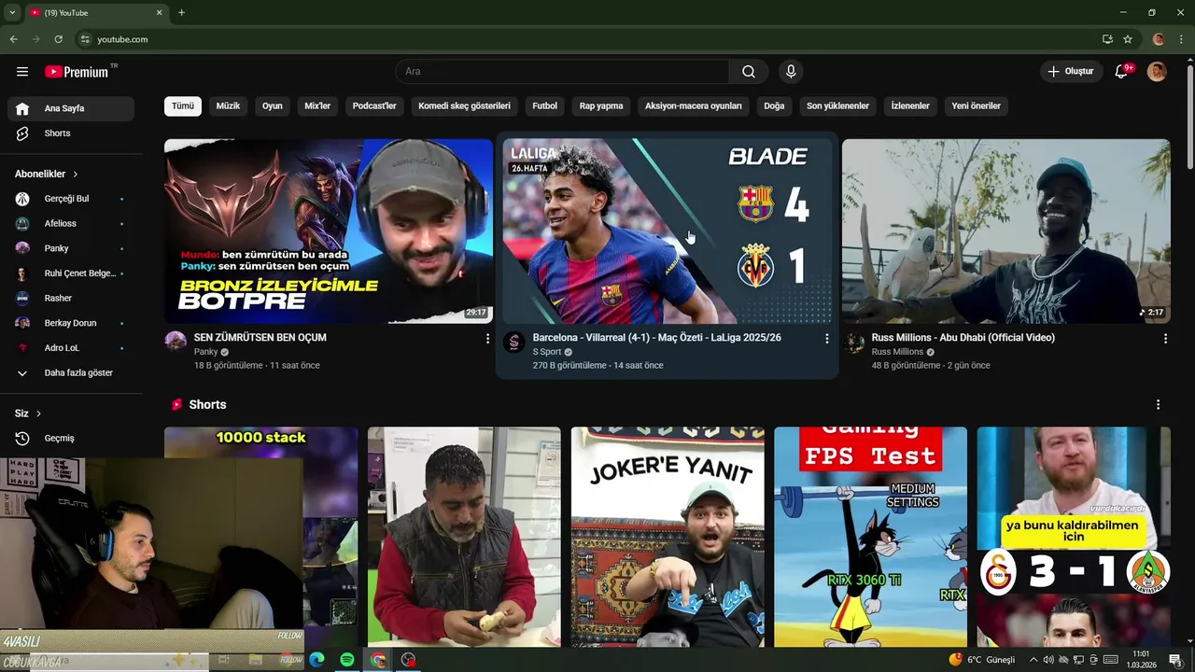The height and width of the screenshot is (672, 1195).
Task: Select Yeni öneriler chip
Action: pyautogui.click(x=977, y=106)
